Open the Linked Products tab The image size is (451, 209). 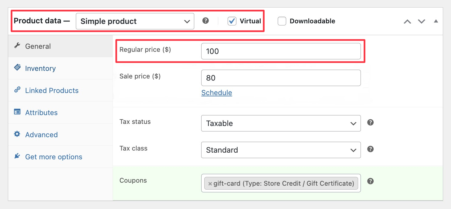[x=52, y=91]
